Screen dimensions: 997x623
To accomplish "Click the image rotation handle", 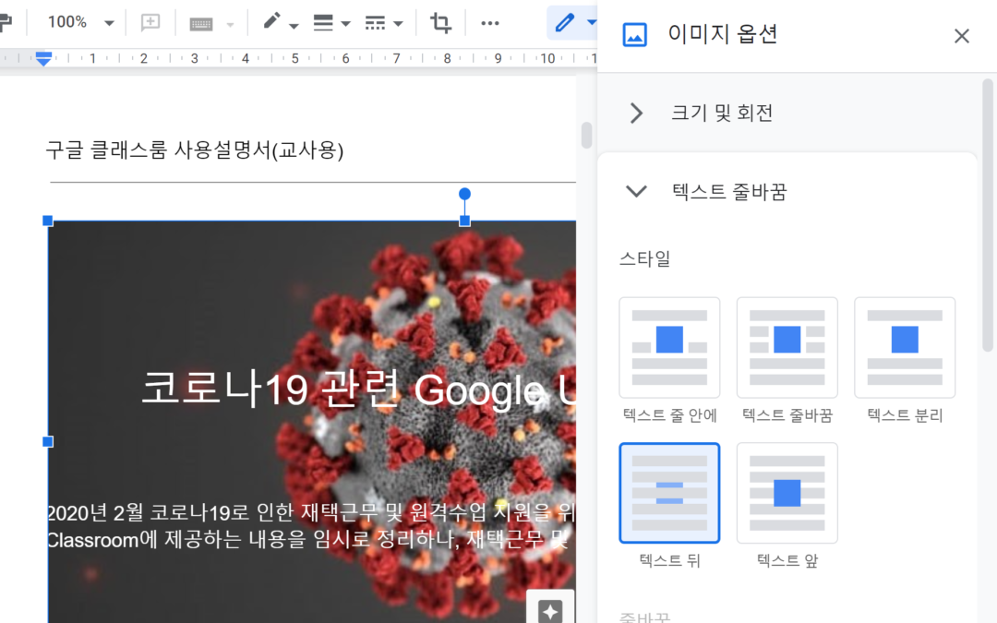I will pyautogui.click(x=464, y=194).
